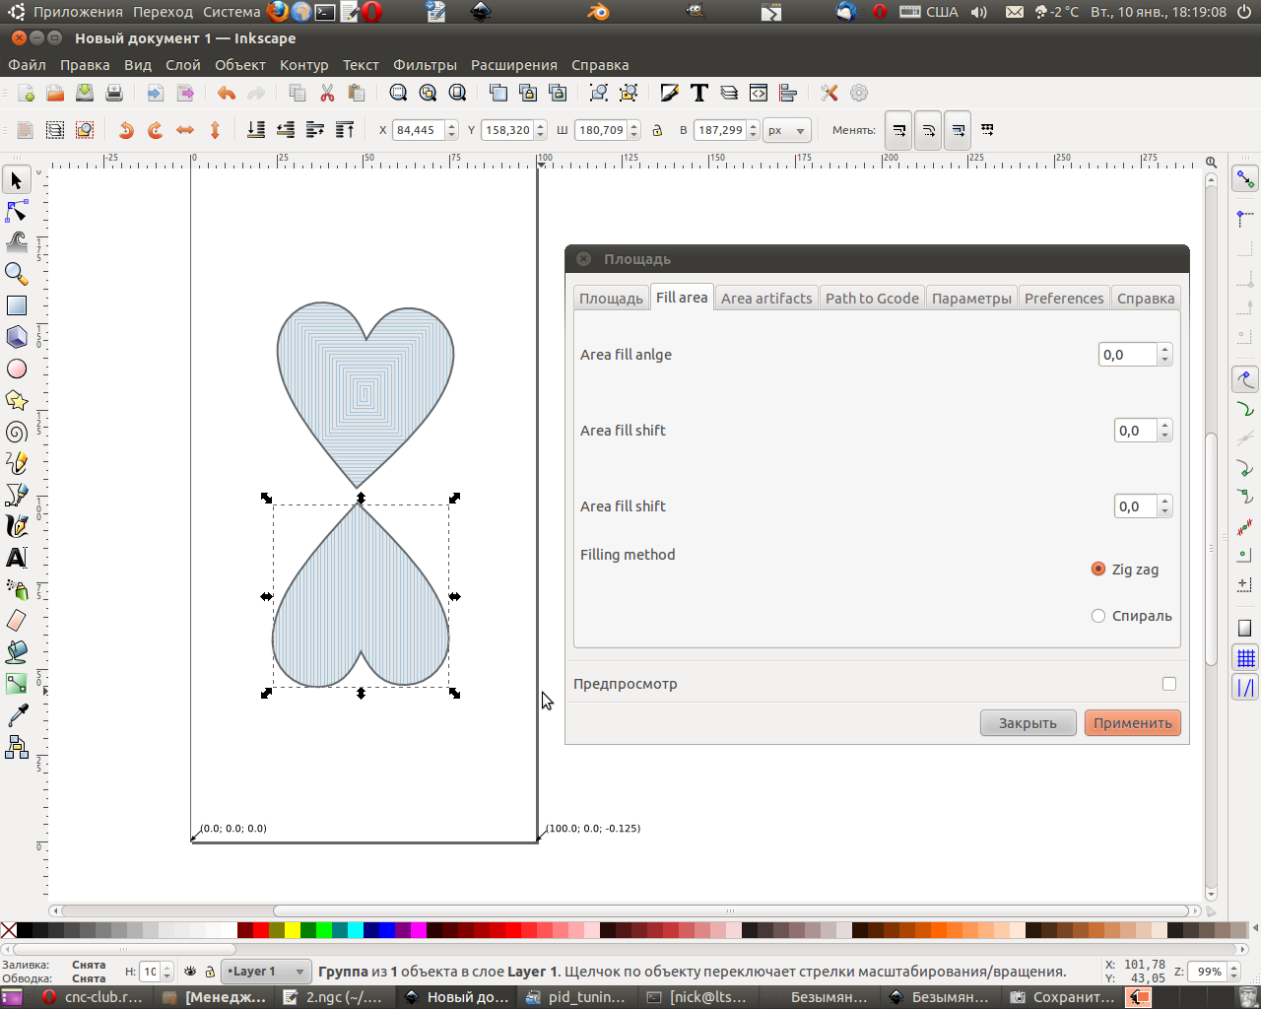The image size is (1261, 1009).
Task: Toggle the Layer 1 lock icon
Action: point(210,972)
